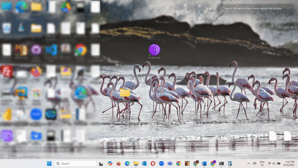Open Microsoft Edge from the taskbar
This screenshot has width=298, height=168.
(x=127, y=163)
